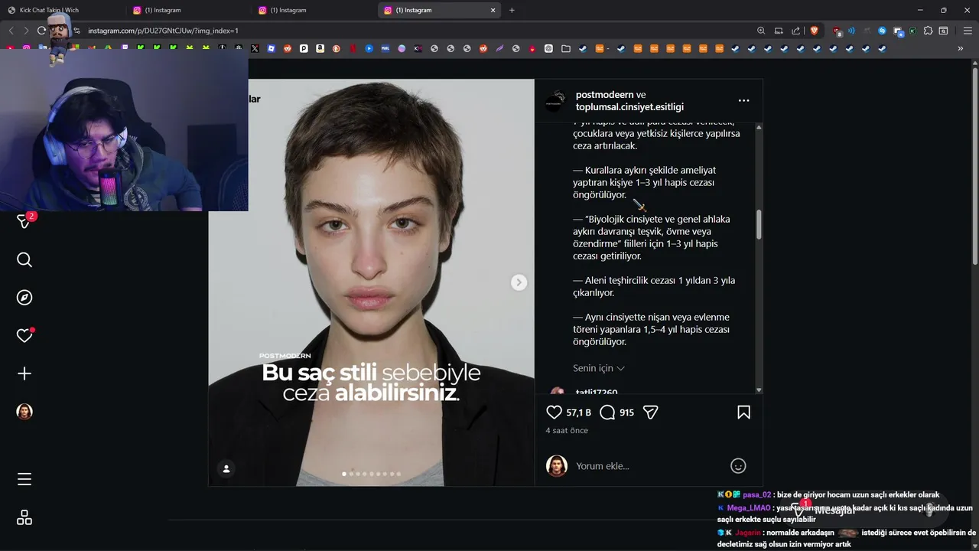979x551 pixels.
Task: Close the active Instagram tab
Action: pos(493,10)
